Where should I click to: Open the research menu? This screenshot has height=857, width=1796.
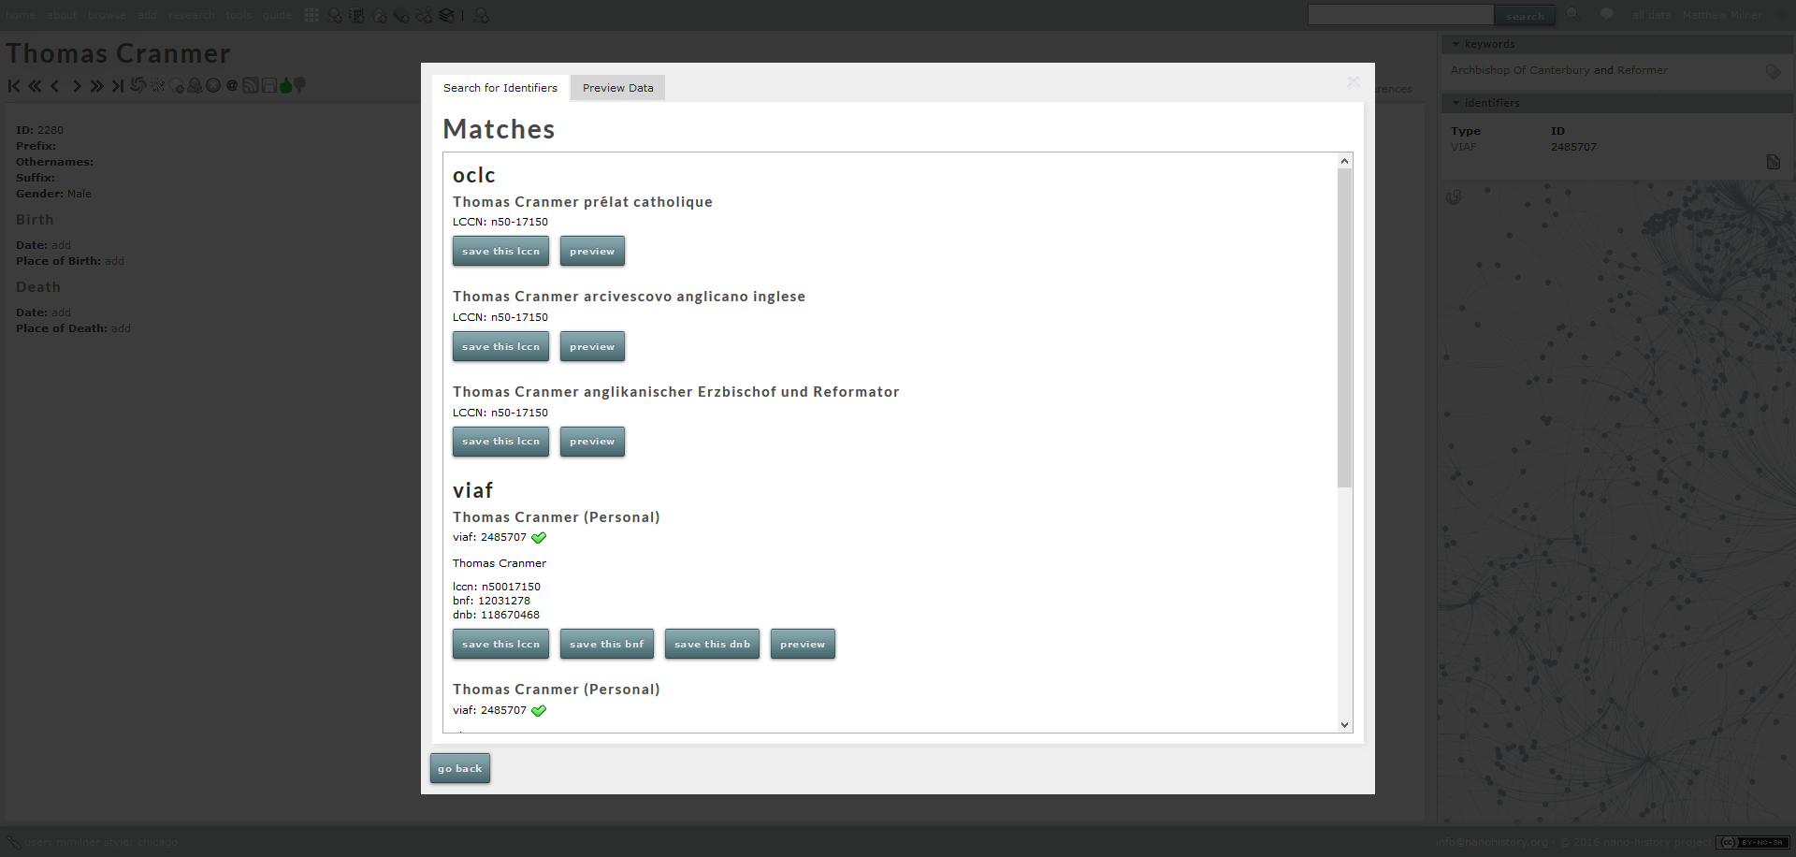[192, 15]
